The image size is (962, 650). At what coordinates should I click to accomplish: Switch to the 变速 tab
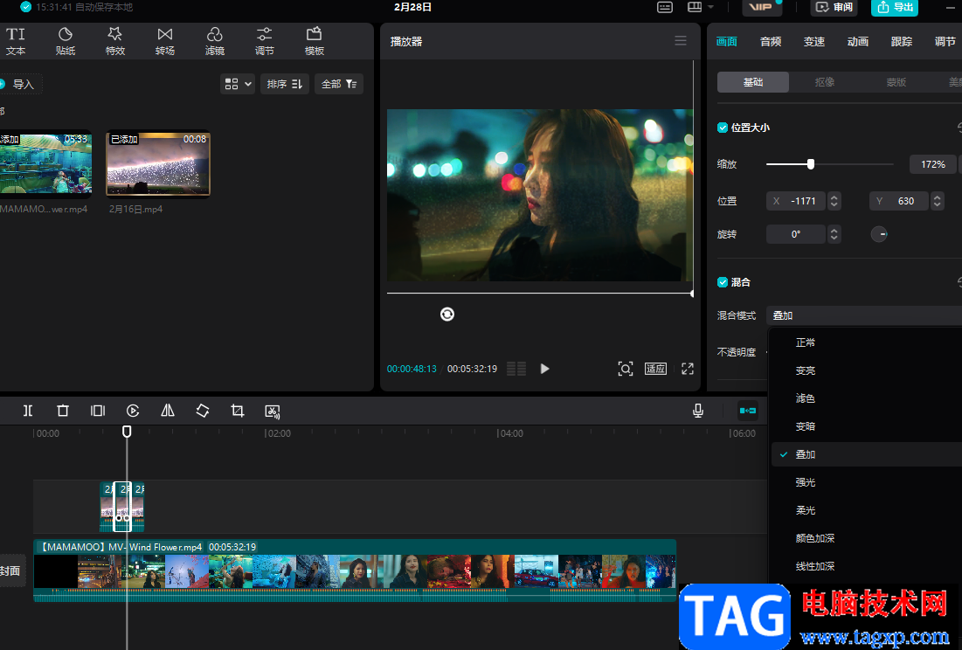(814, 41)
